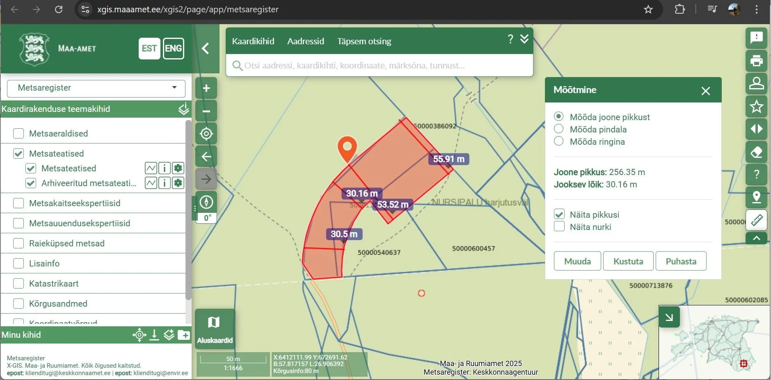This screenshot has height=380, width=771.
Task: Select Mõõda pindala option
Action: click(558, 129)
